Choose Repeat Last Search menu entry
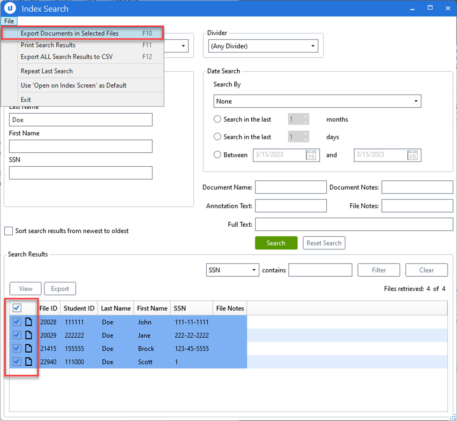The height and width of the screenshot is (421, 457). 82,71
